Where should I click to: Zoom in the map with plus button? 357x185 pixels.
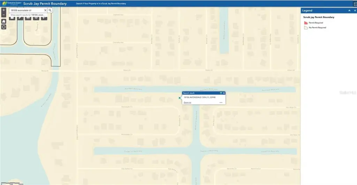point(3,10)
